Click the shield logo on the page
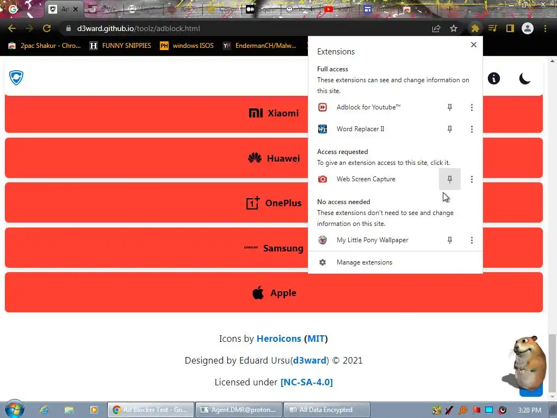 point(16,77)
